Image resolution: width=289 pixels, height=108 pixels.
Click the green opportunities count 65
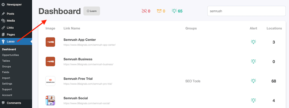180,11
